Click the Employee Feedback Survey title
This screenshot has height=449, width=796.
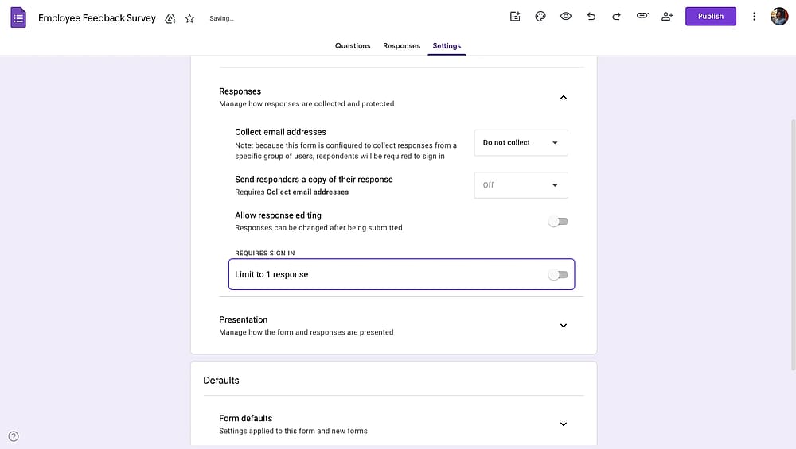pos(97,18)
